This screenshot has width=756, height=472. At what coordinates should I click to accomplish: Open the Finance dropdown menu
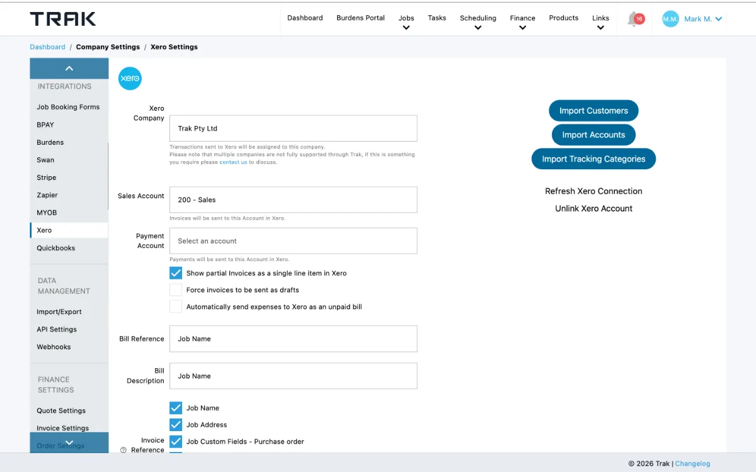click(x=522, y=22)
